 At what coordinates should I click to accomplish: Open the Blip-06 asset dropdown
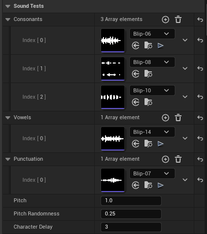[152, 34]
